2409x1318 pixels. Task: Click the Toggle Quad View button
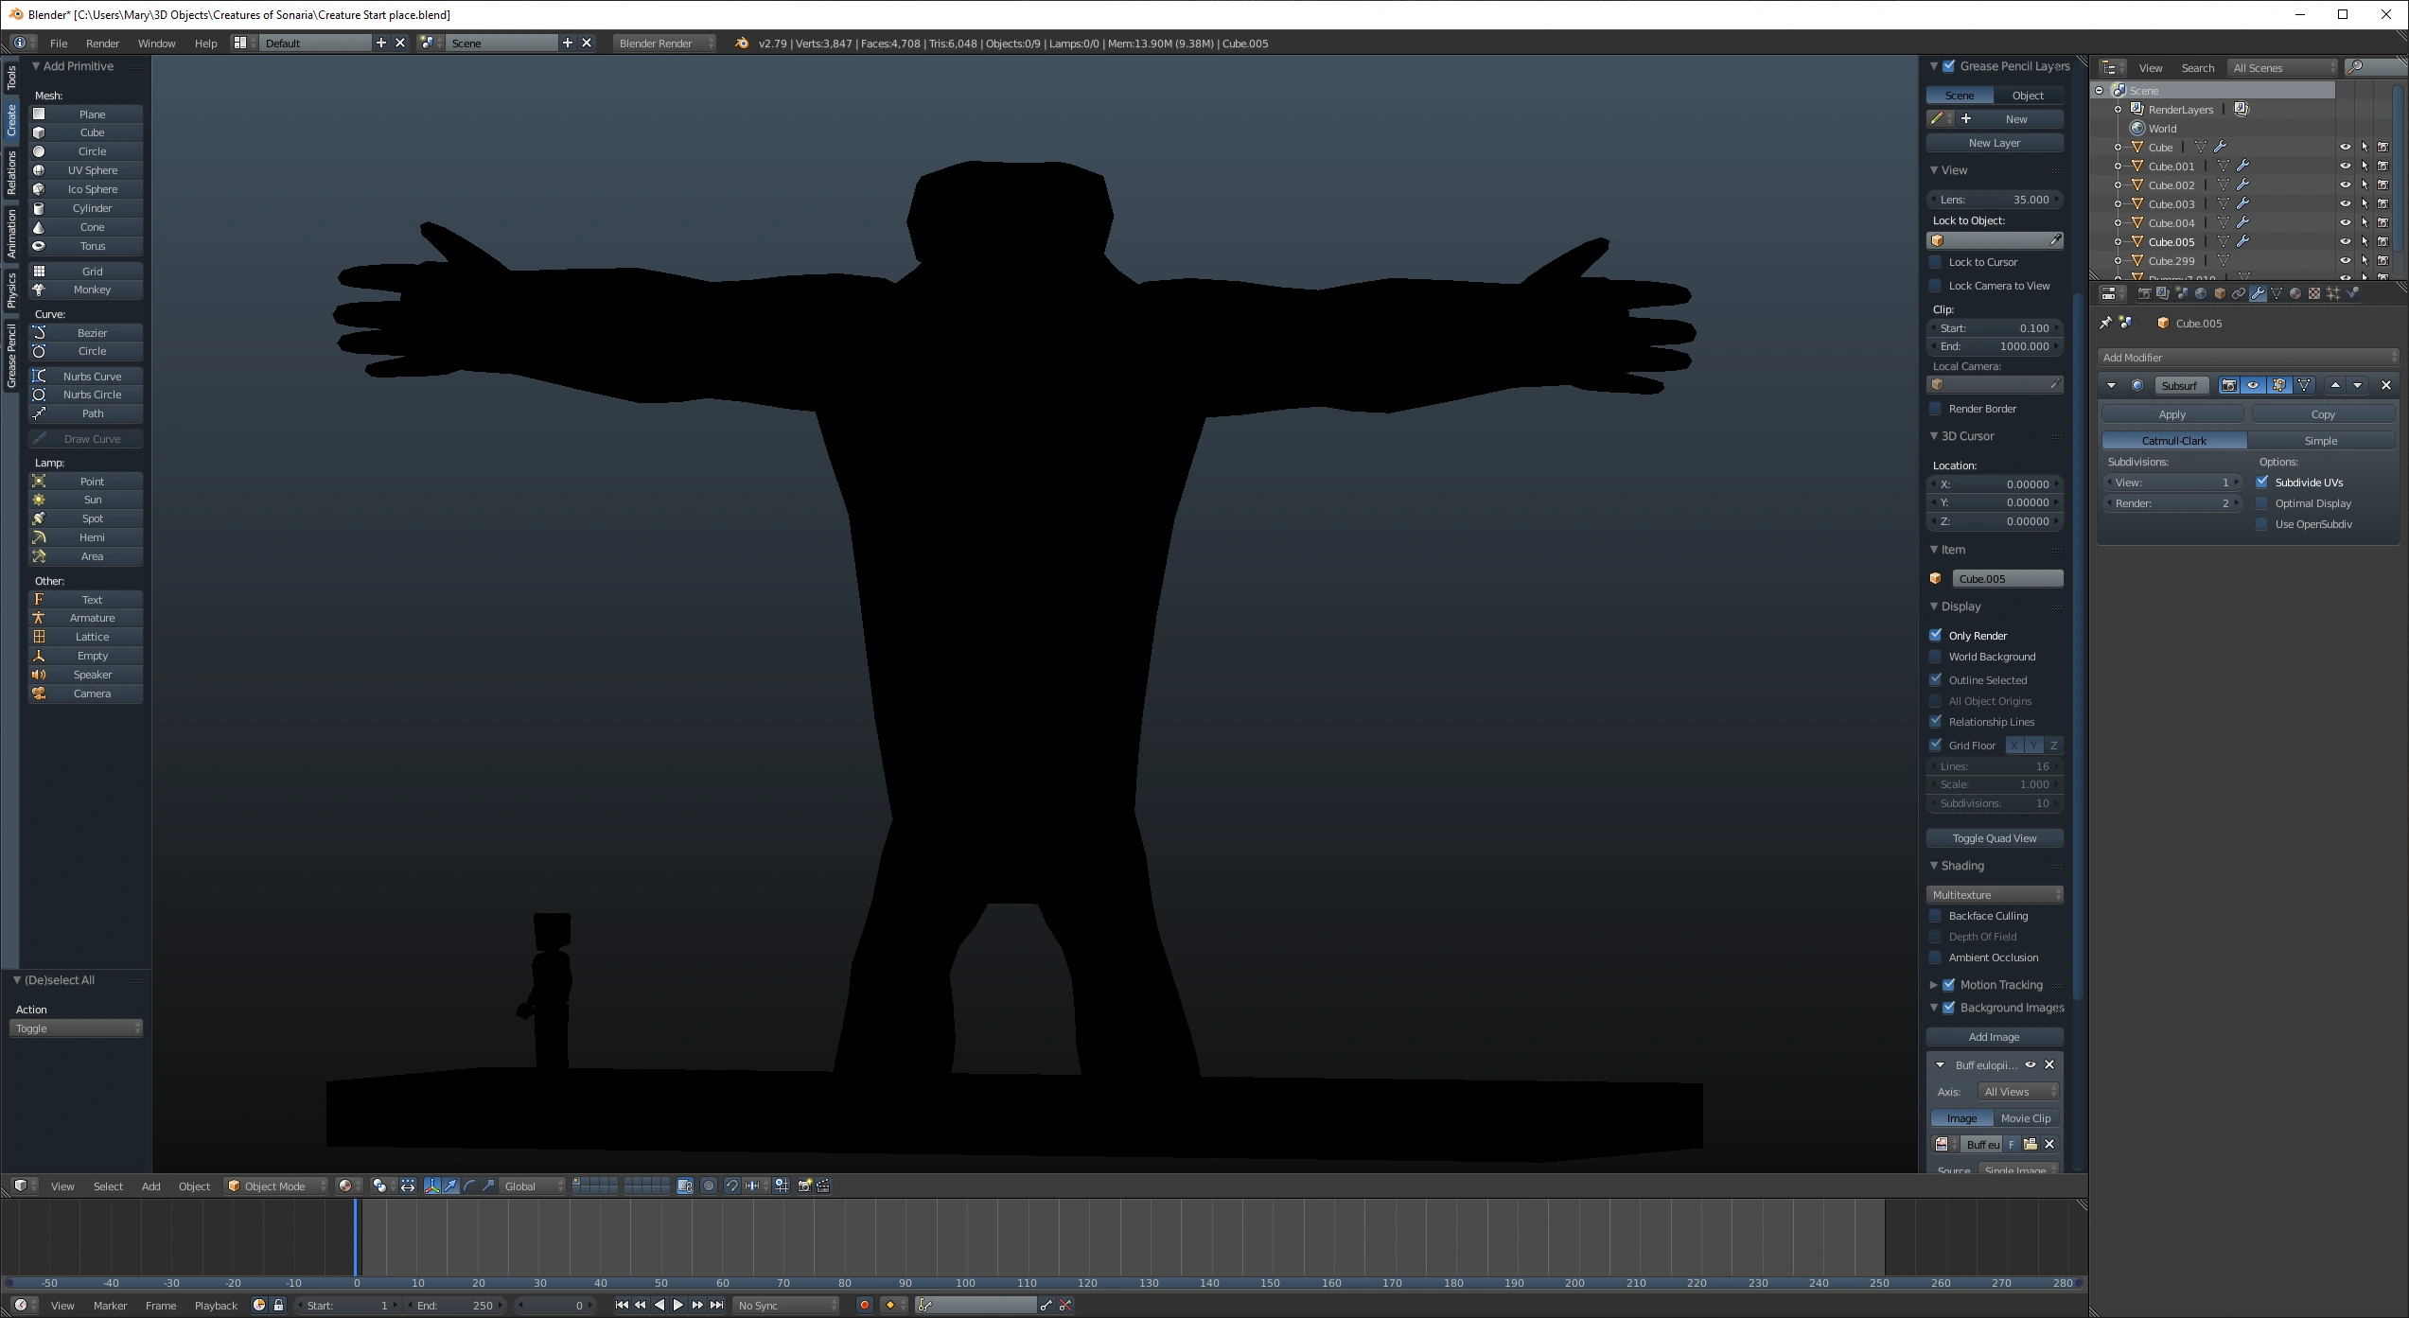(x=1994, y=838)
